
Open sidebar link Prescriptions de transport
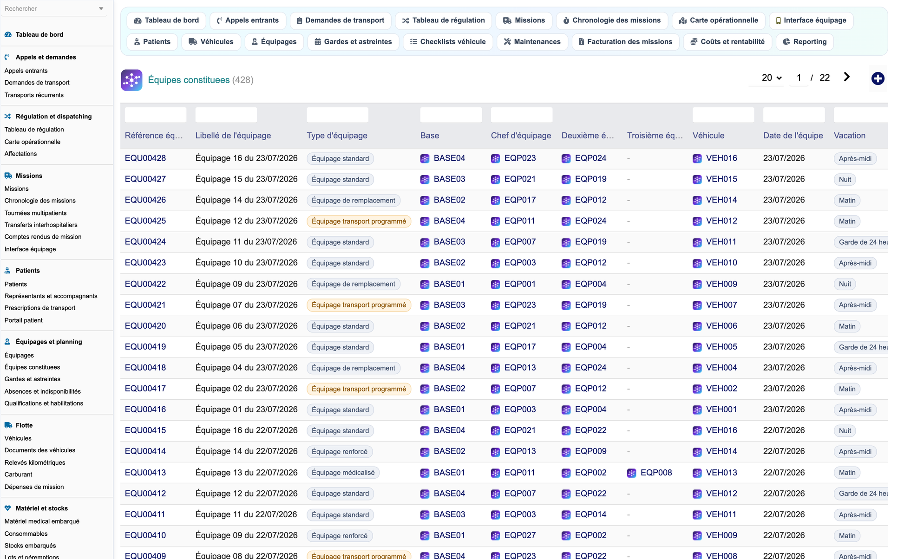40,308
